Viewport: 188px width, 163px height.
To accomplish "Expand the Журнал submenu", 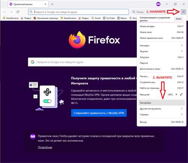I will 161,51.
